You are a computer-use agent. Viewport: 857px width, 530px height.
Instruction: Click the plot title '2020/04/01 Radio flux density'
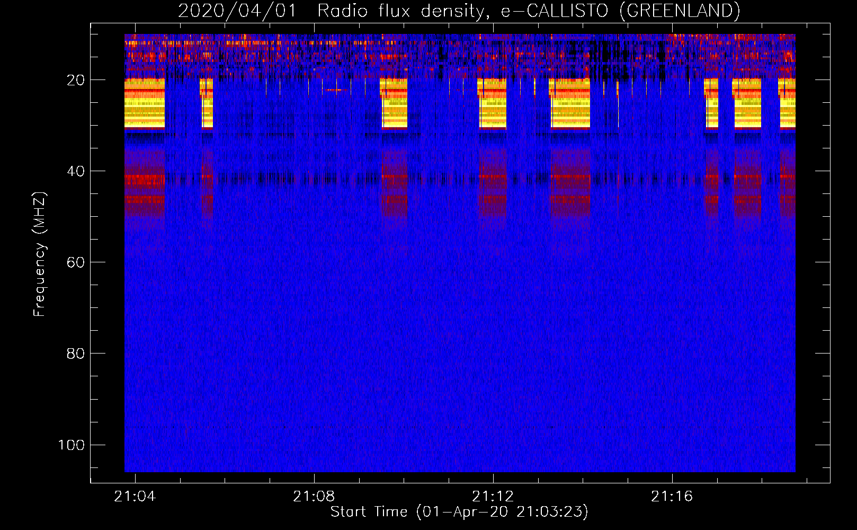coord(459,11)
